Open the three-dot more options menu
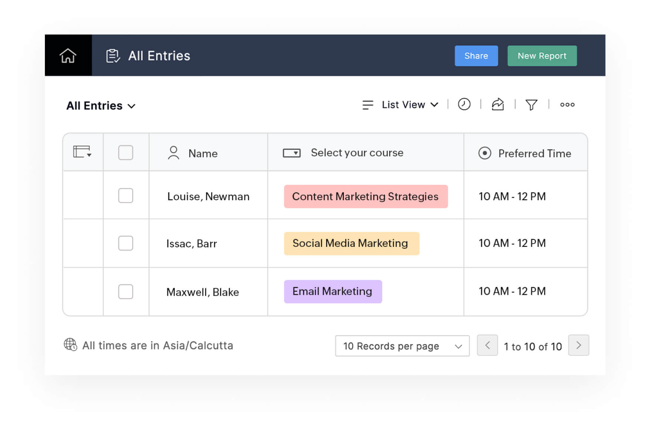This screenshot has width=650, height=430. coord(567,105)
